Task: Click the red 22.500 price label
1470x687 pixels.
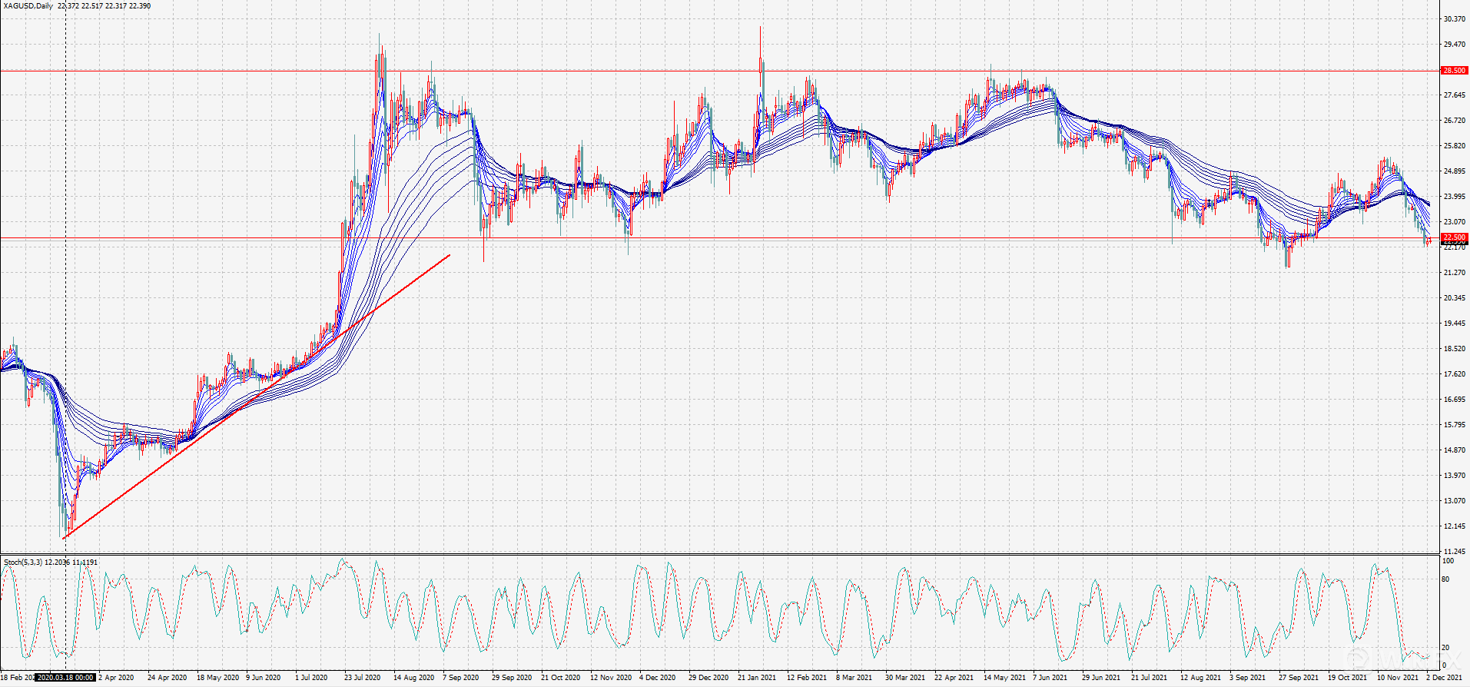Action: click(1454, 237)
